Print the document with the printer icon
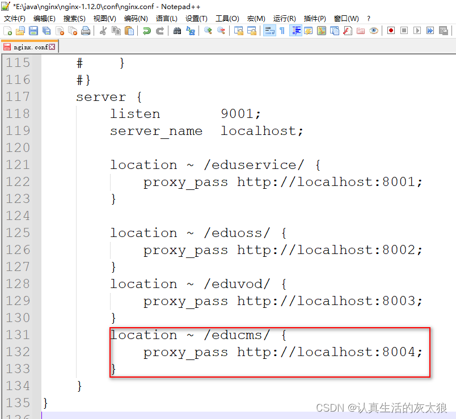The image size is (456, 419). [86, 31]
